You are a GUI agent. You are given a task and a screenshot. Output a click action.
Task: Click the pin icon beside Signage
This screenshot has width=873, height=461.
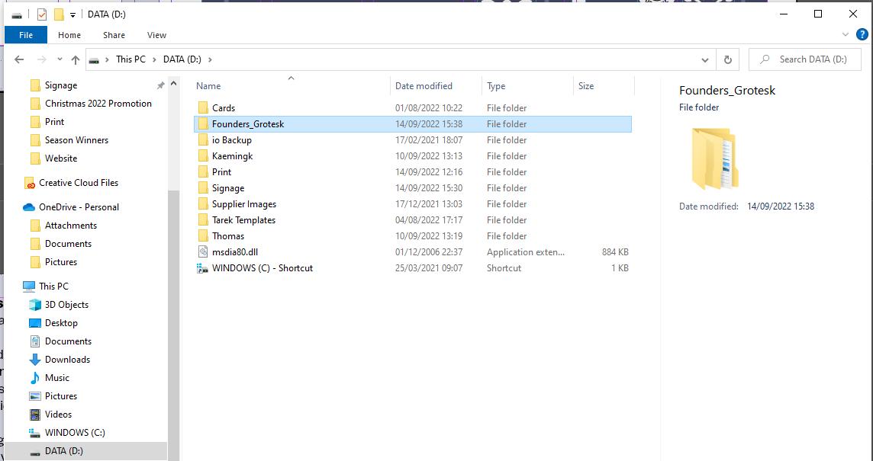coord(160,85)
